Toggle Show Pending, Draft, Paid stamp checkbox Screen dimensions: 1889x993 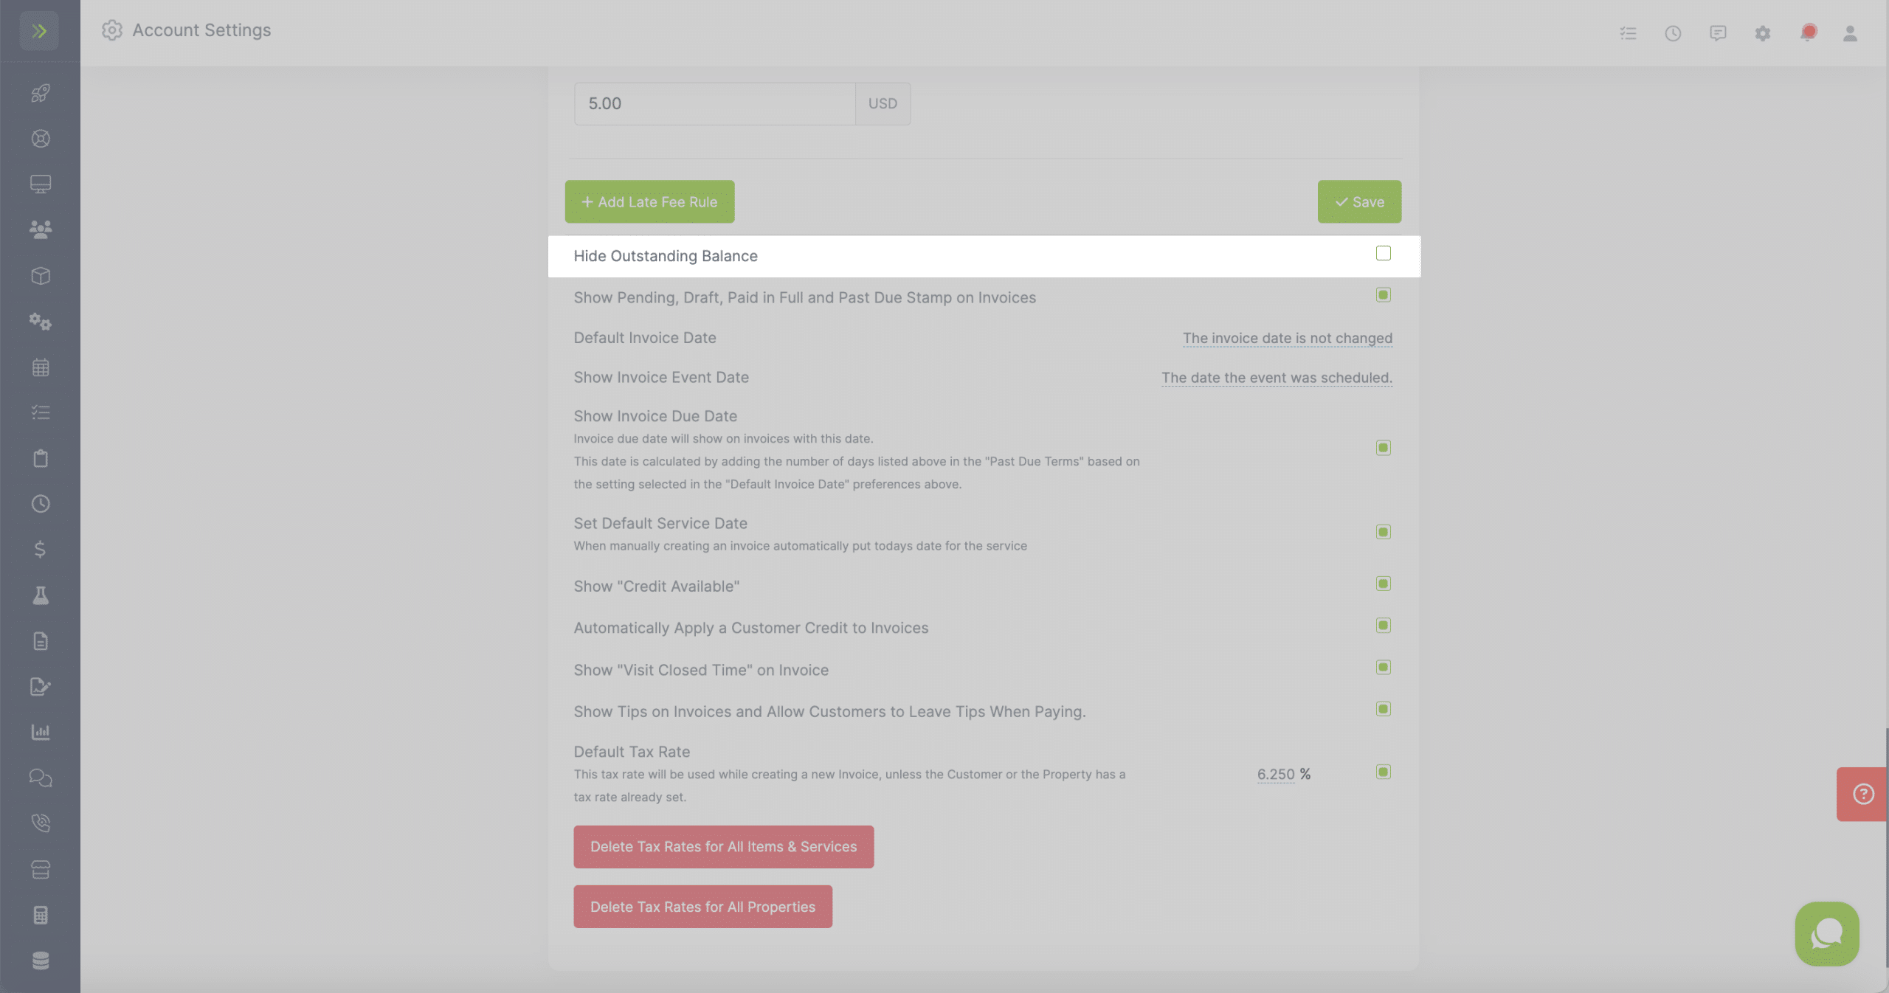[1384, 295]
